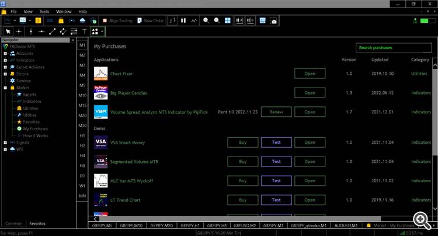Switch chart to line chart mode
This screenshot has width=438, height=236.
point(194,20)
